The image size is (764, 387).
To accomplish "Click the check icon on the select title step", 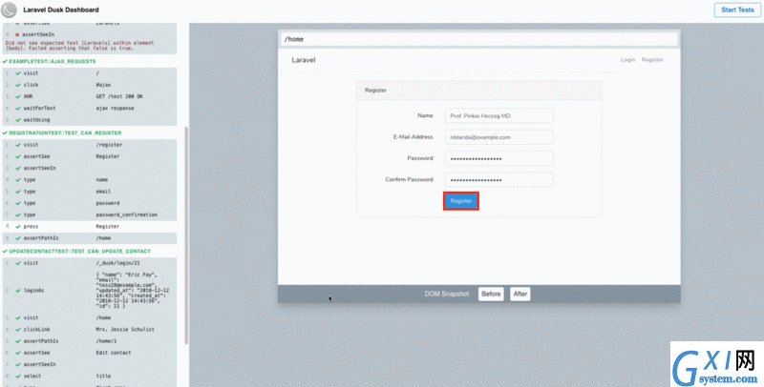I will coord(18,377).
